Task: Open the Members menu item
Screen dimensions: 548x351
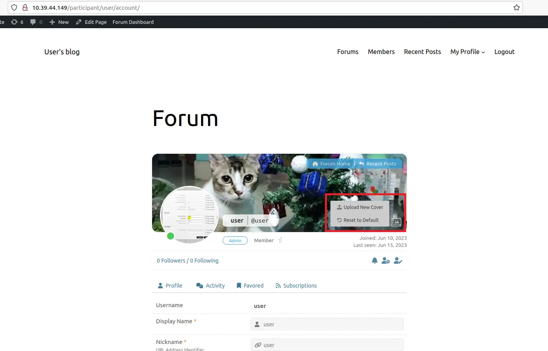Action: (x=381, y=52)
